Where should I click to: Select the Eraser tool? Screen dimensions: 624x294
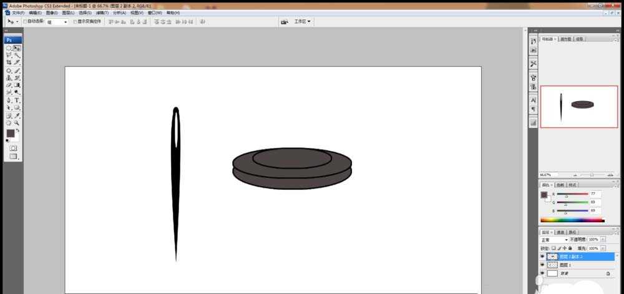point(9,85)
